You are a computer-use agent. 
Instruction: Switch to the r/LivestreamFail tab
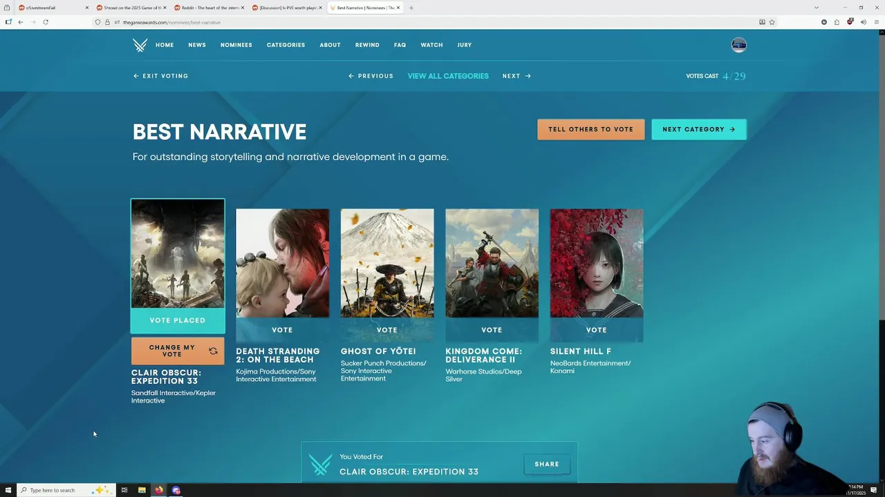53,8
